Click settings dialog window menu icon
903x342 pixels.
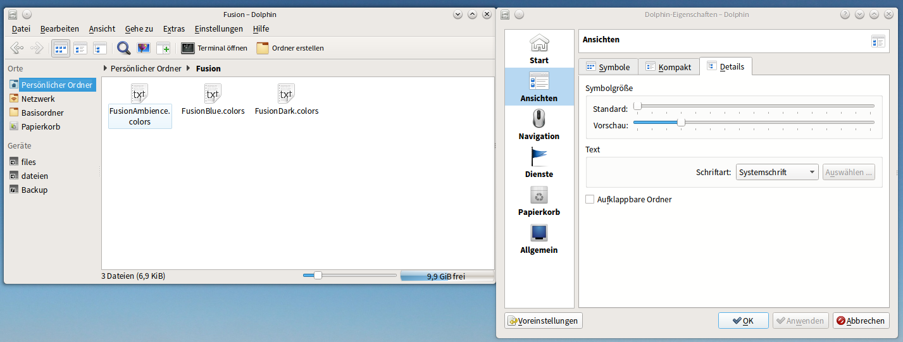pos(505,15)
